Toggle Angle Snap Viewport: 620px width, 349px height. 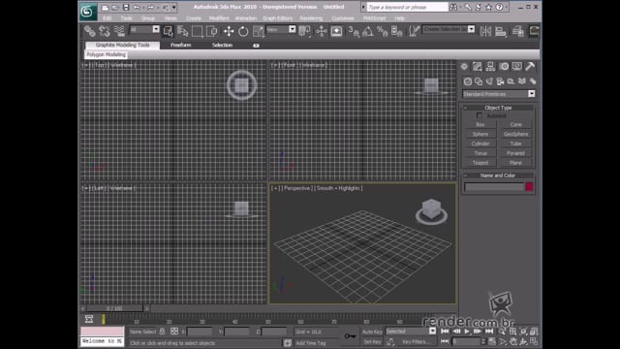[x=368, y=31]
